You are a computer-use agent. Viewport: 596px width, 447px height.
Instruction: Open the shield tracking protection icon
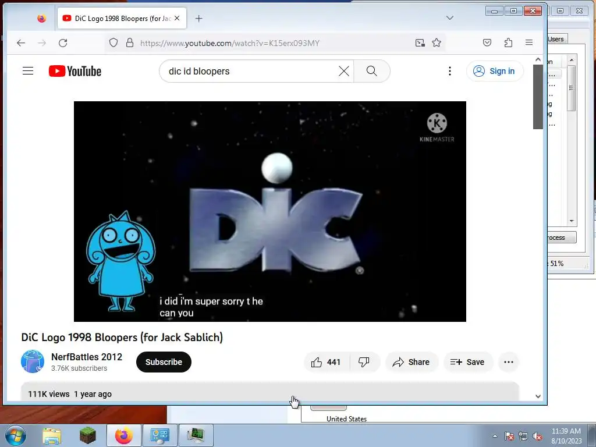pos(113,42)
